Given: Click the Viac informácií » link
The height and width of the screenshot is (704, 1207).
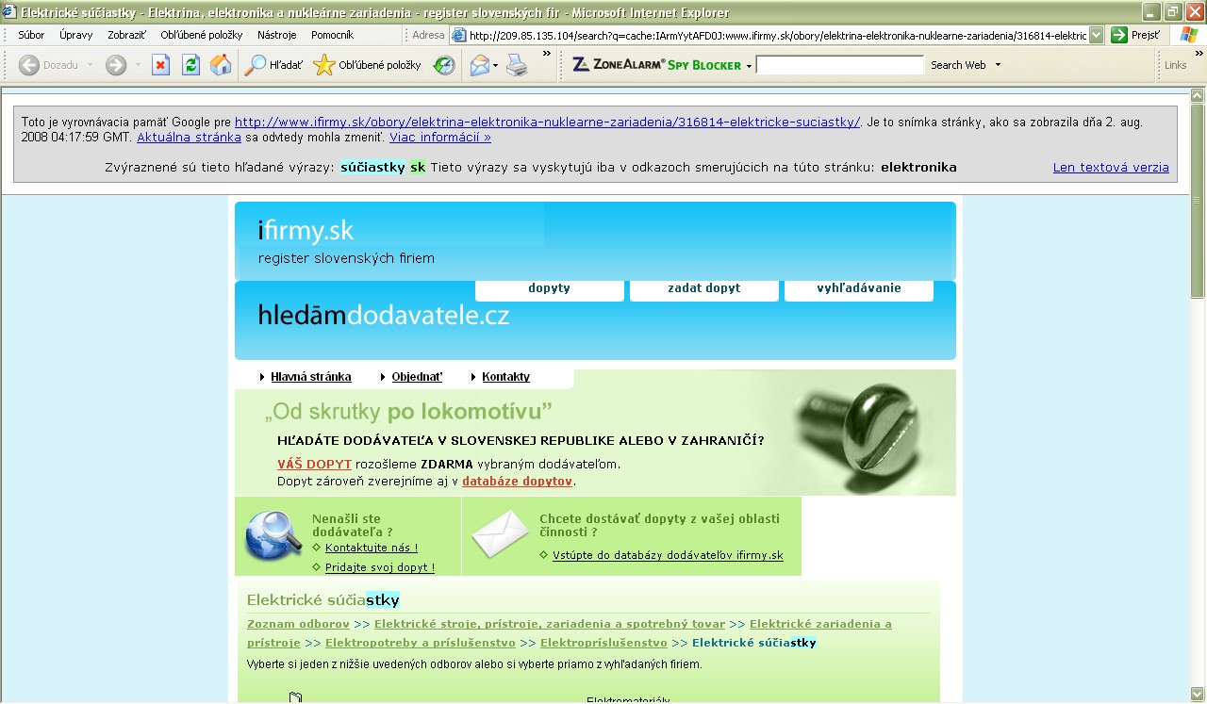Looking at the screenshot, I should [x=440, y=138].
